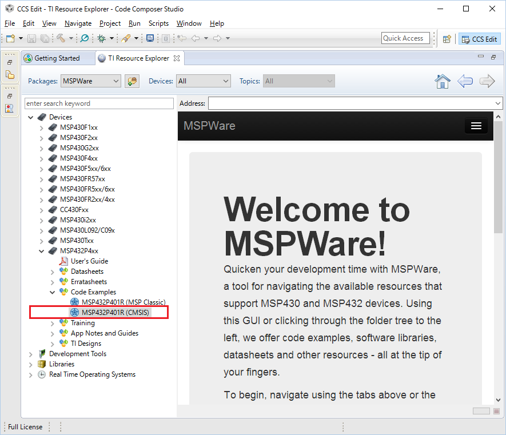Click the search keyword field
Viewport: 506px width, 435px height.
pyautogui.click(x=99, y=103)
